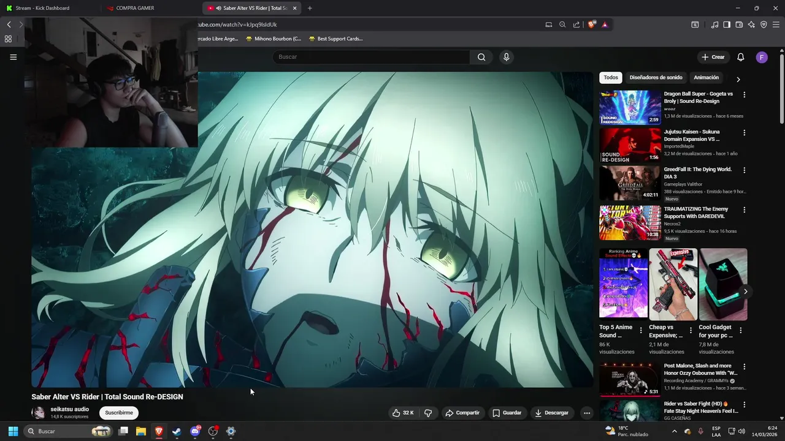Screen dimensions: 785x441
Task: Open more actions three-dot menu below video
Action: click(x=587, y=413)
